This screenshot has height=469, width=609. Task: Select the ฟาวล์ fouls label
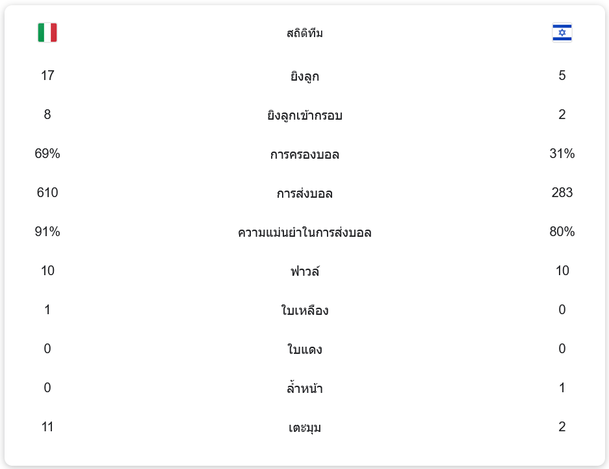[304, 271]
